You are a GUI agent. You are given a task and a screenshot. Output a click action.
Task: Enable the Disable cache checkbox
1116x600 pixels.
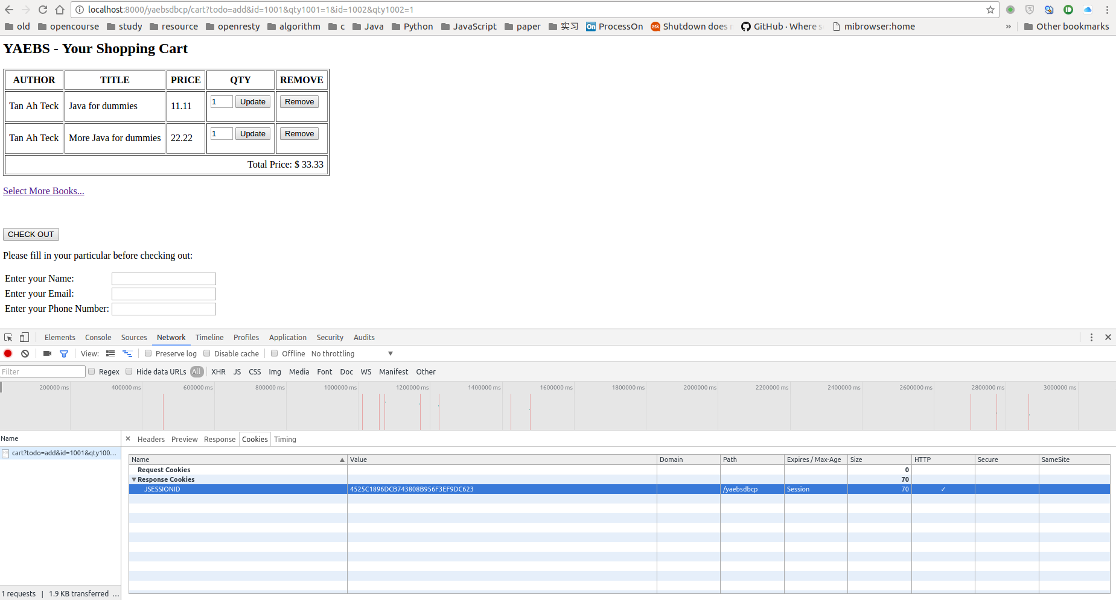[x=207, y=353]
